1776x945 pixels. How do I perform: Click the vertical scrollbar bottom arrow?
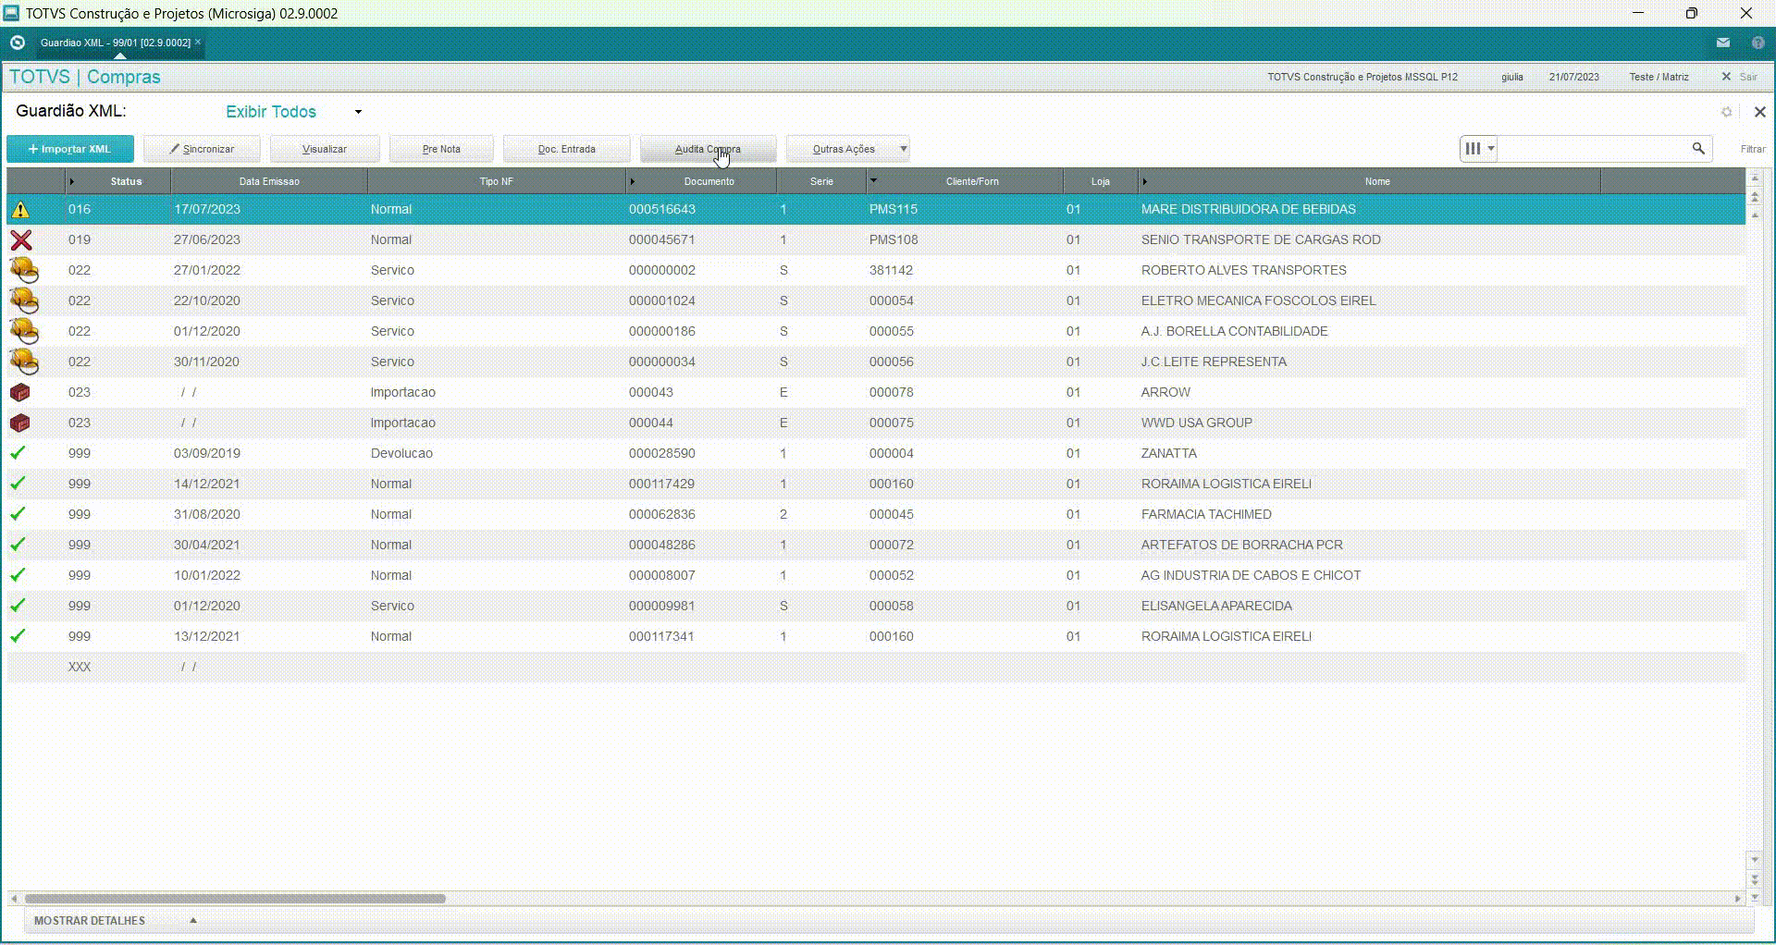tap(1755, 897)
